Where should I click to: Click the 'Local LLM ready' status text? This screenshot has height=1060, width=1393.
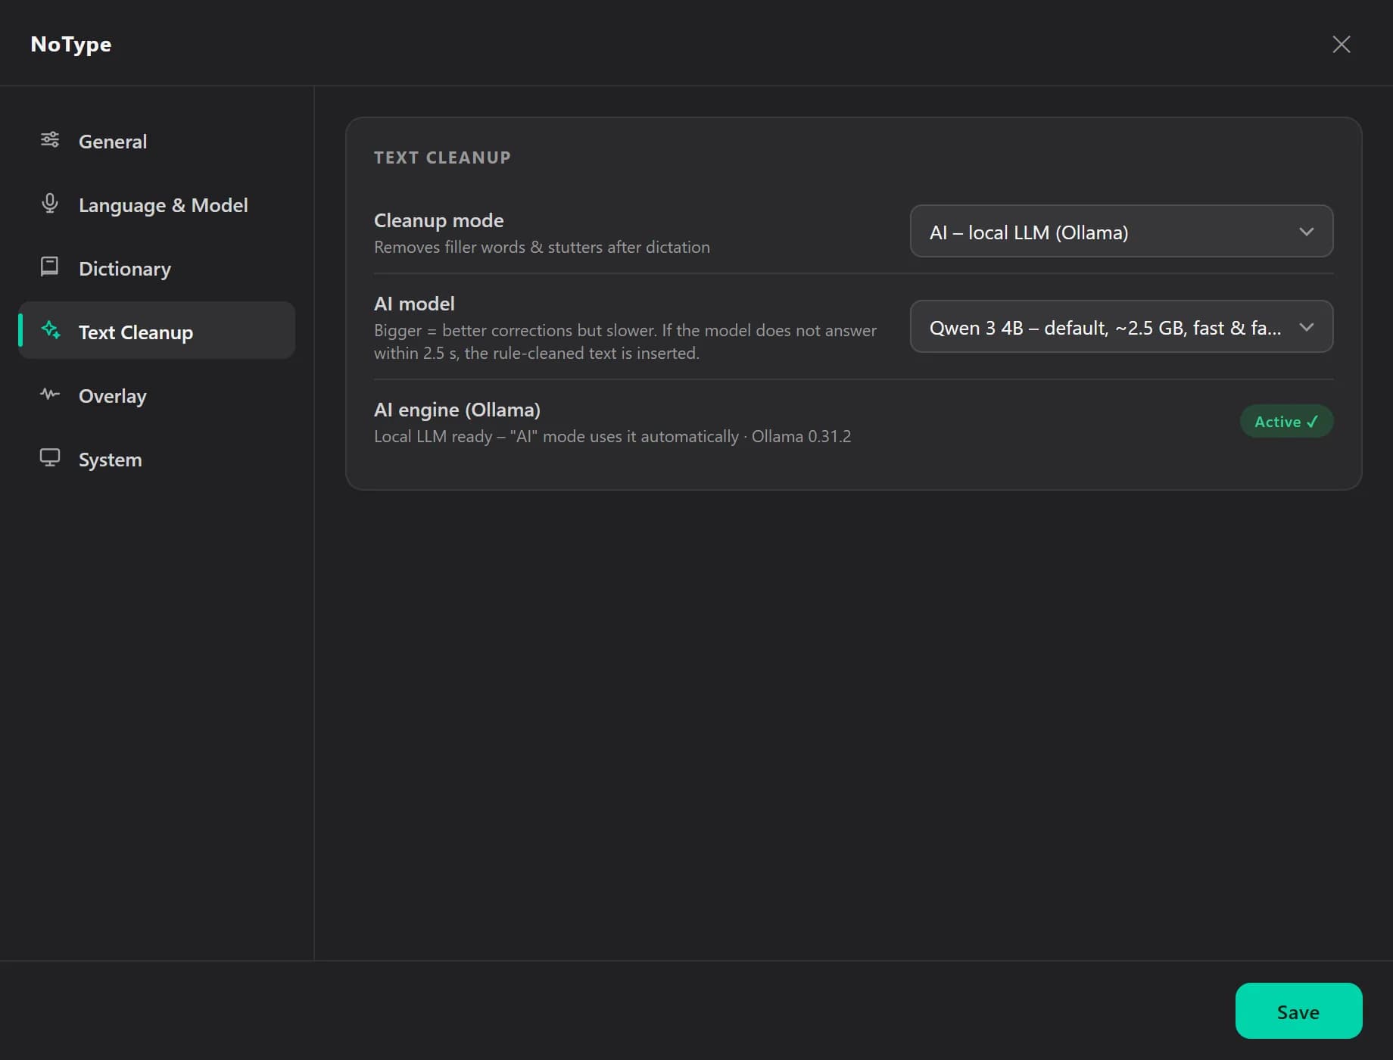pyautogui.click(x=612, y=436)
